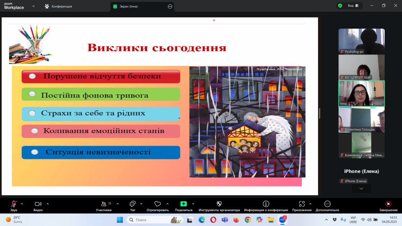The height and width of the screenshot is (226, 402).
Task: Expand the arrow next to Приложения
Action: (310, 204)
